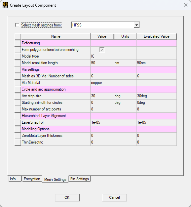Click the Units column header
The width and height of the screenshot is (191, 207).
[x=125, y=36]
